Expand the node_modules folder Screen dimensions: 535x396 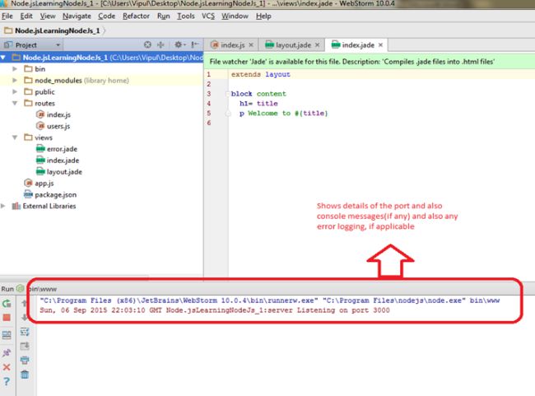[x=15, y=80]
